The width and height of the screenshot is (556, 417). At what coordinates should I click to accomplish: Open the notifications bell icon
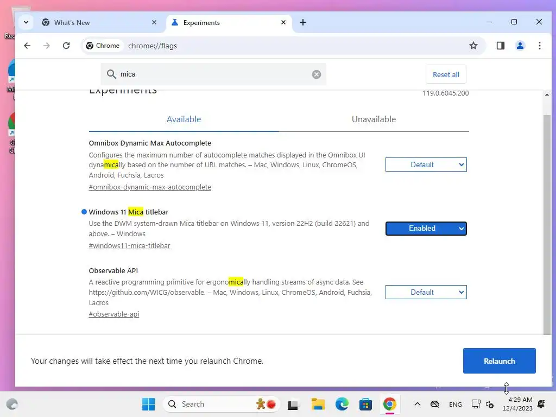541,404
